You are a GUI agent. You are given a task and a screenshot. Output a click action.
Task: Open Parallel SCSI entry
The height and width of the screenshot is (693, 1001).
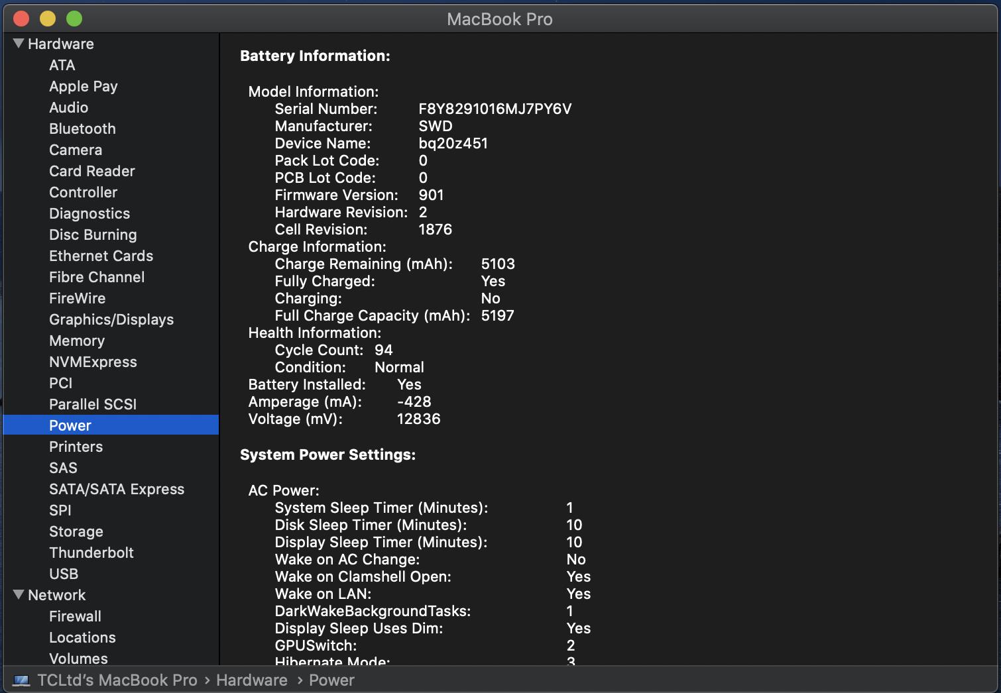pyautogui.click(x=93, y=404)
